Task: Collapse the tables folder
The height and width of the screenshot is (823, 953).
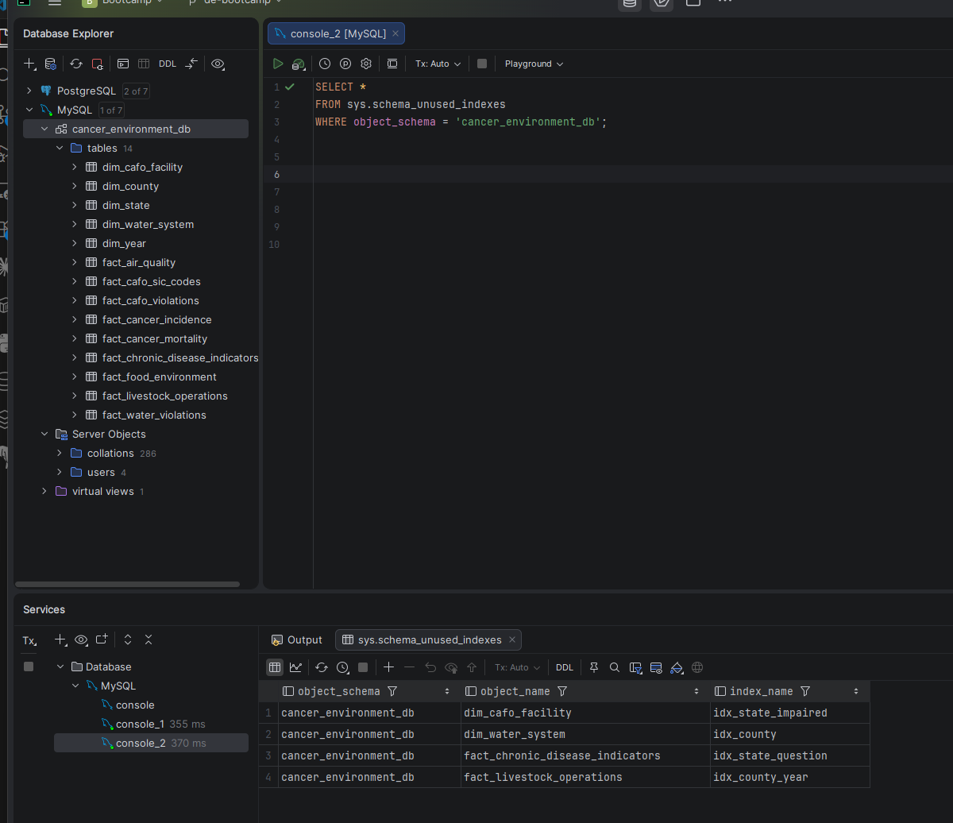Action: [60, 148]
